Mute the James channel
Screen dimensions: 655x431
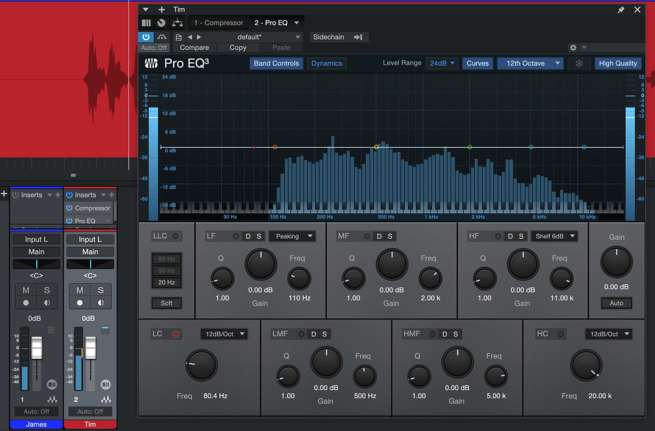click(26, 290)
